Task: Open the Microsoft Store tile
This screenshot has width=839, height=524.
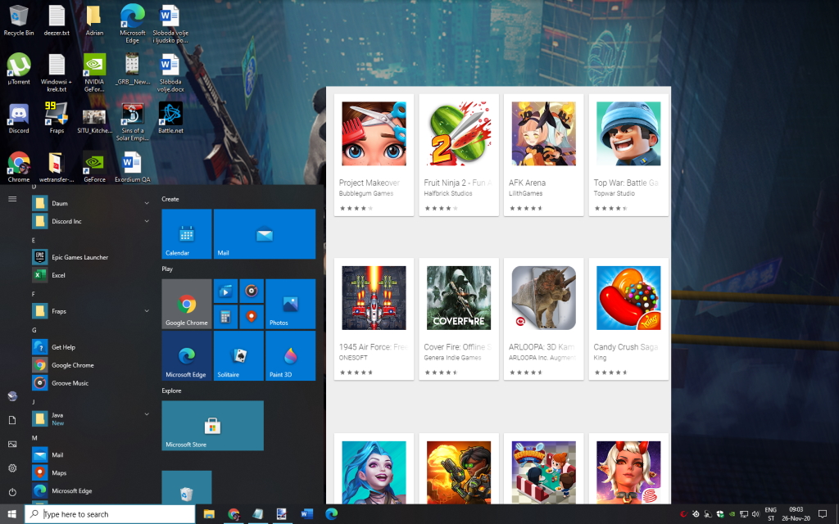Action: point(212,426)
